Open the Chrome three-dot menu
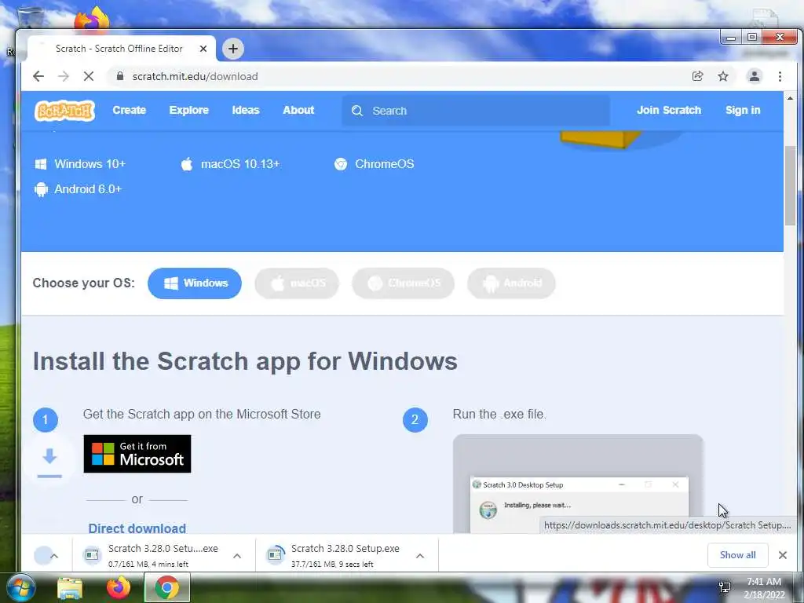 click(780, 76)
